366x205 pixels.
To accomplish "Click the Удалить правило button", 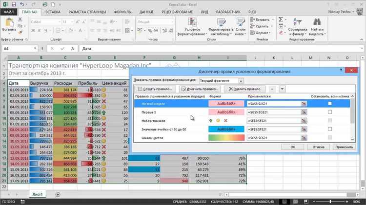I will [244, 89].
